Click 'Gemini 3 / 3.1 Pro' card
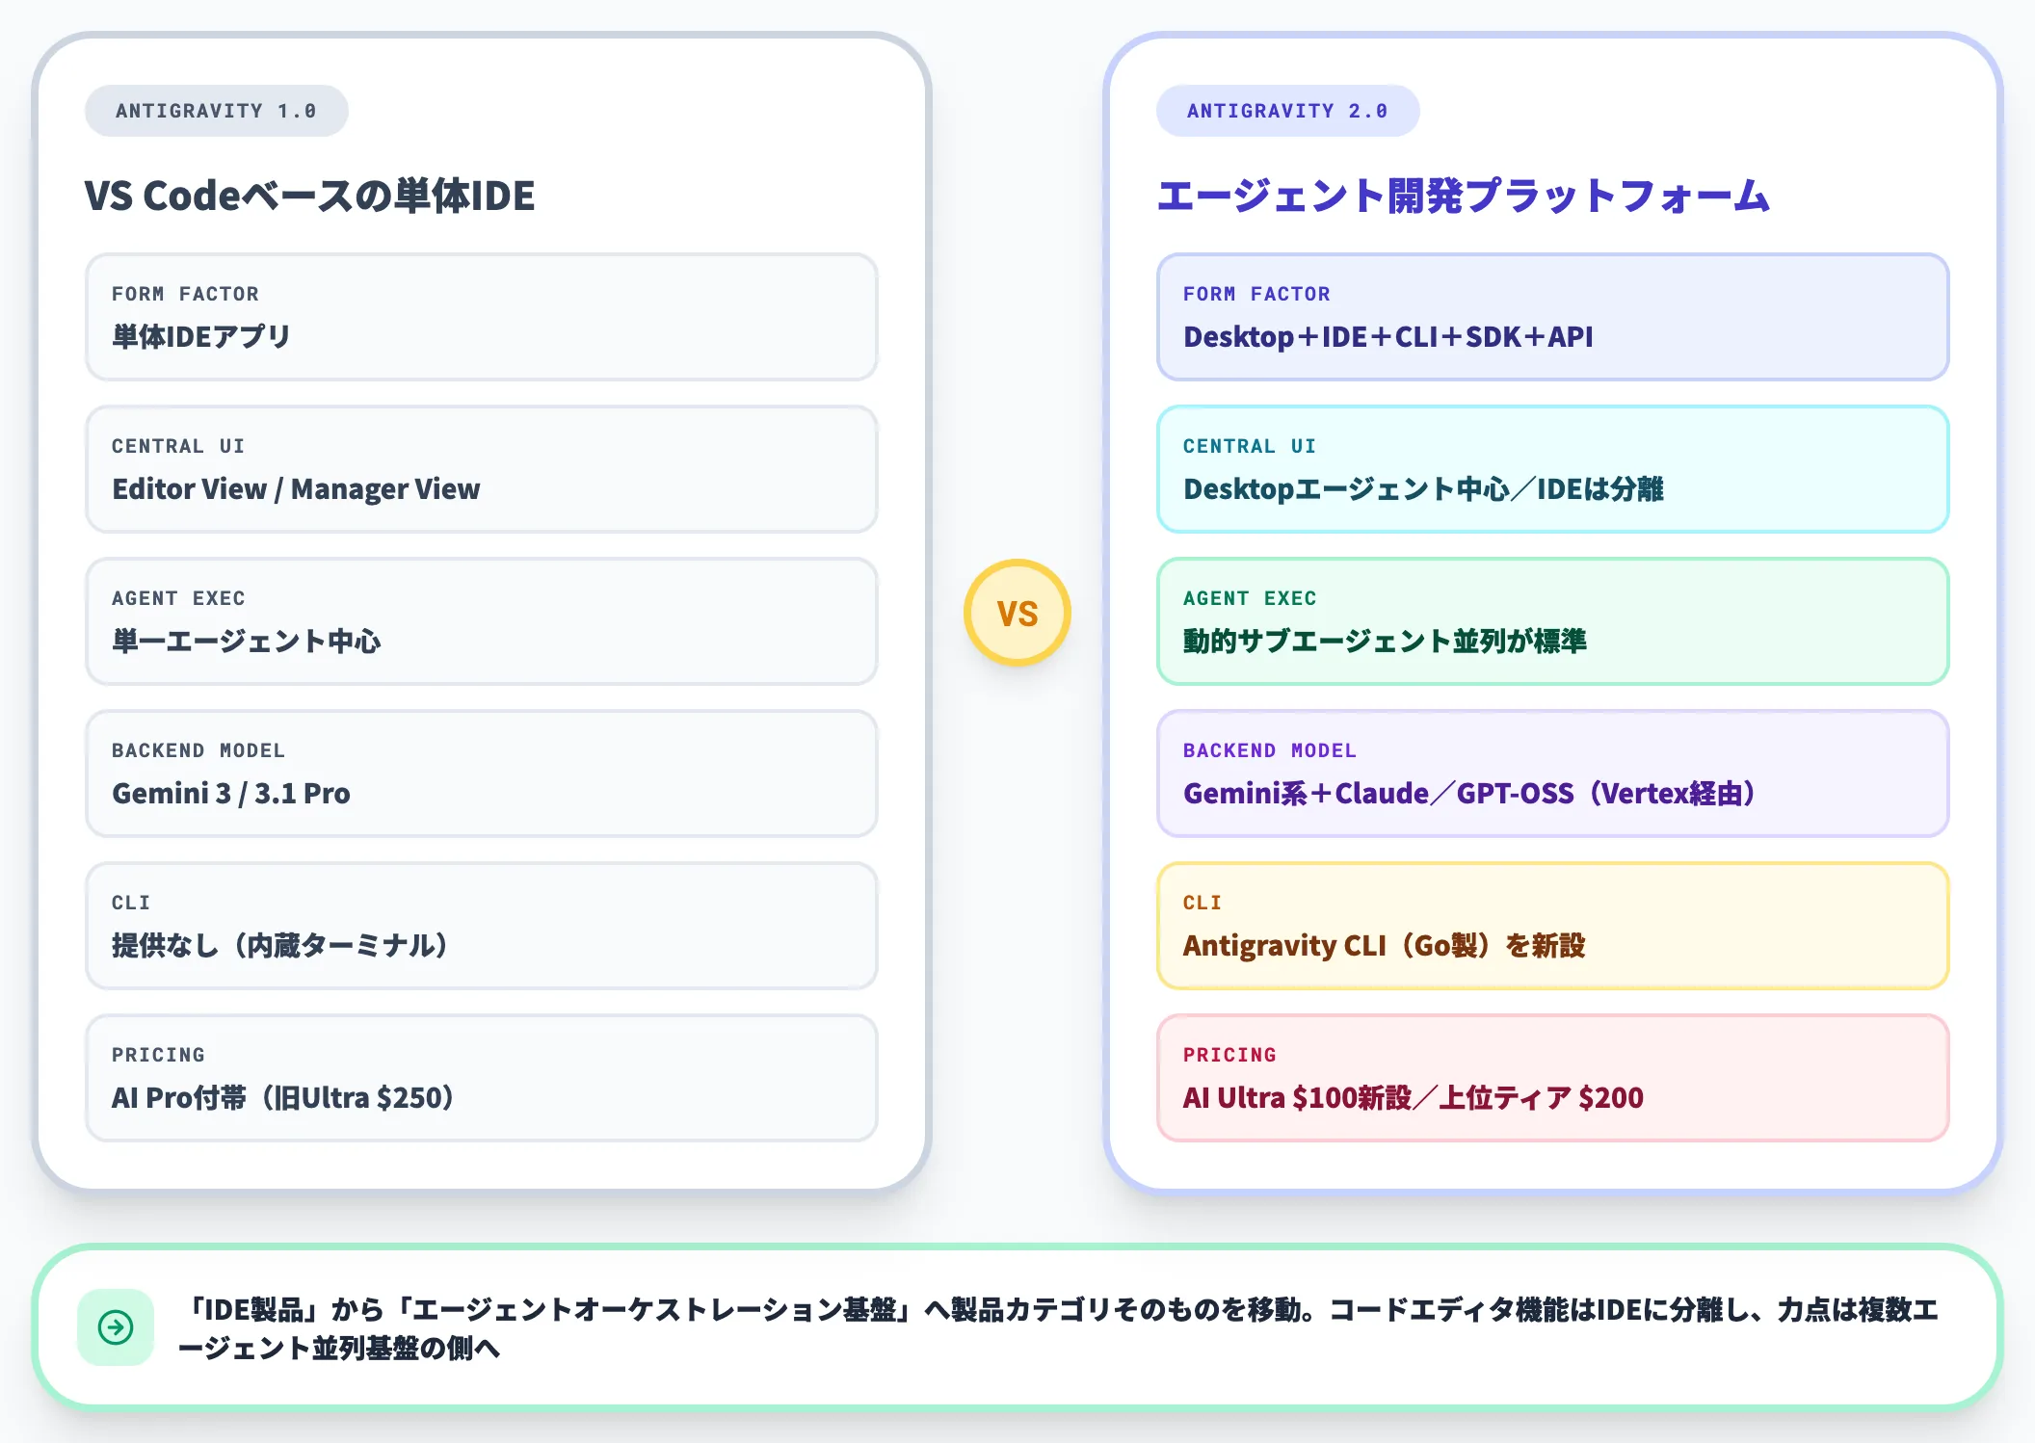This screenshot has width=2035, height=1443. (x=482, y=774)
